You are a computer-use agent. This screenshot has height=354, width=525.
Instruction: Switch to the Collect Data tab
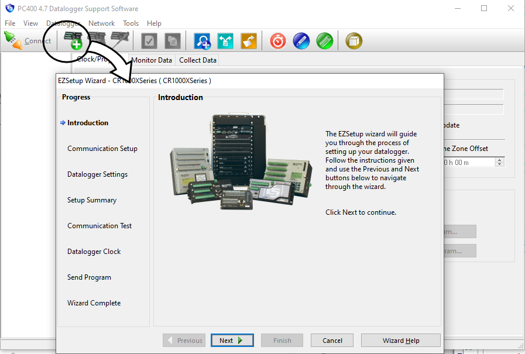(x=198, y=60)
